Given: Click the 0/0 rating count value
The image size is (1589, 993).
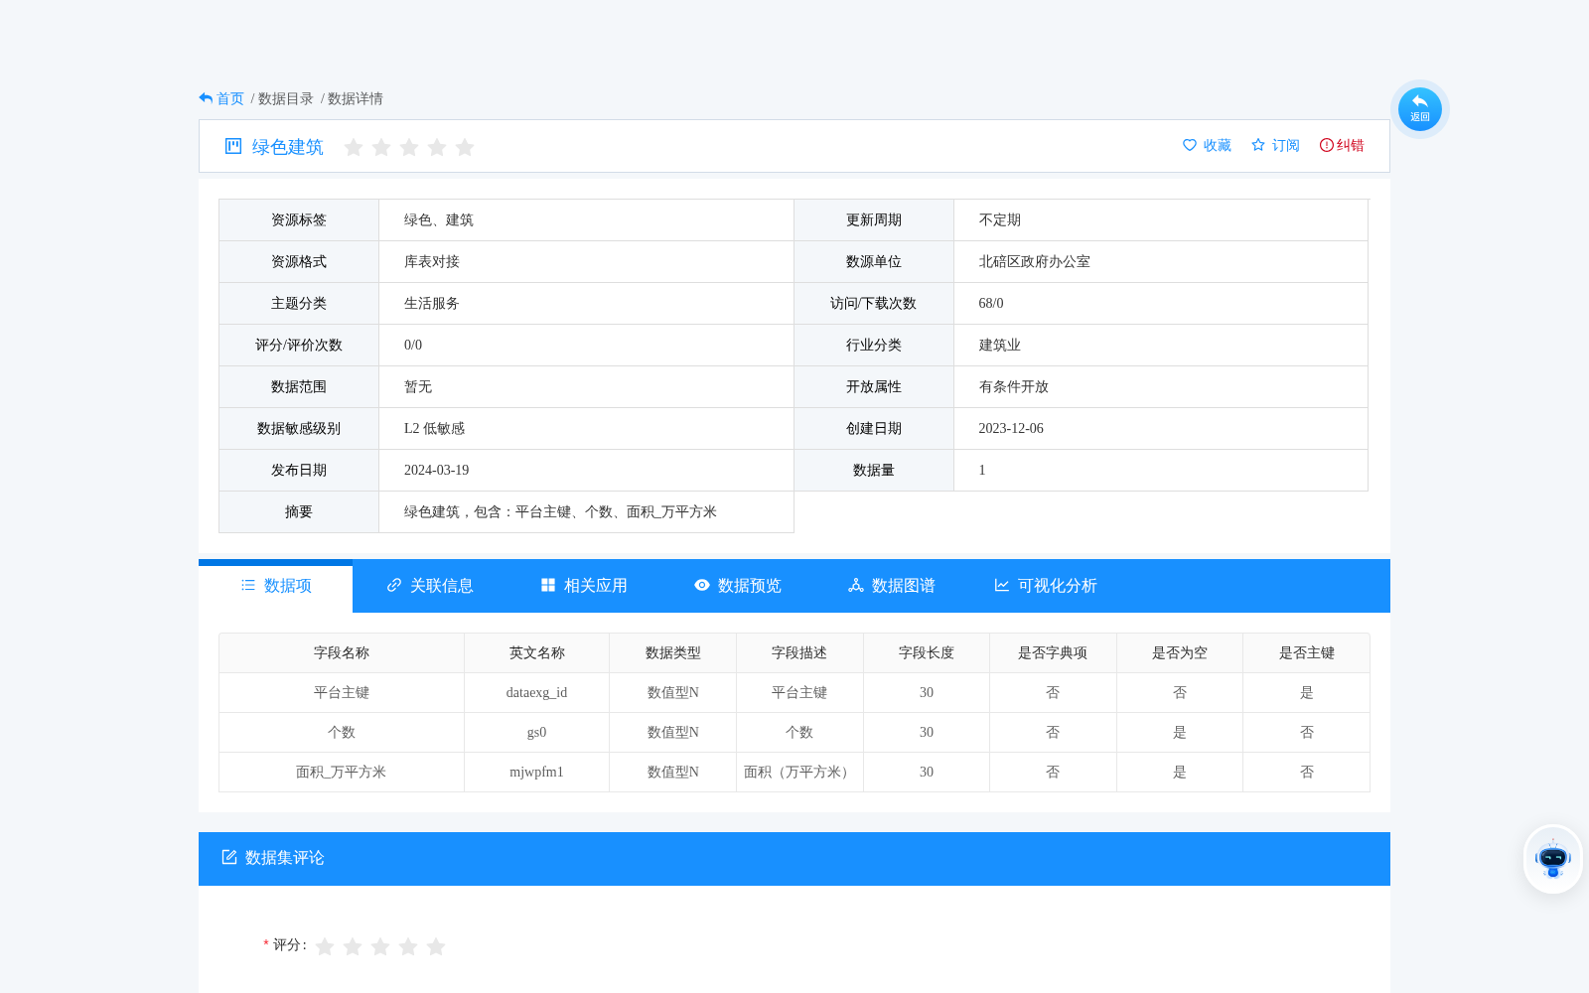Looking at the screenshot, I should [413, 346].
